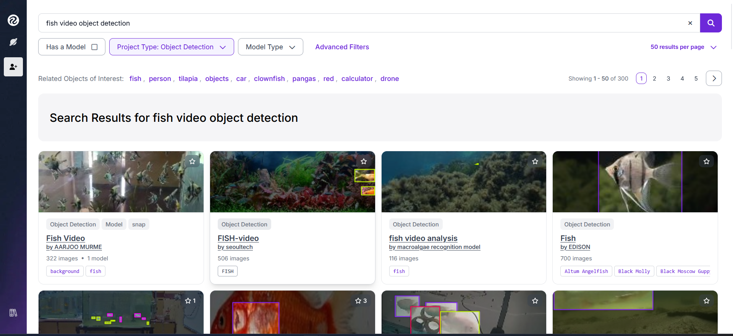733x336 pixels.
Task: Open macroalgae recognition model author link
Action: [x=435, y=247]
